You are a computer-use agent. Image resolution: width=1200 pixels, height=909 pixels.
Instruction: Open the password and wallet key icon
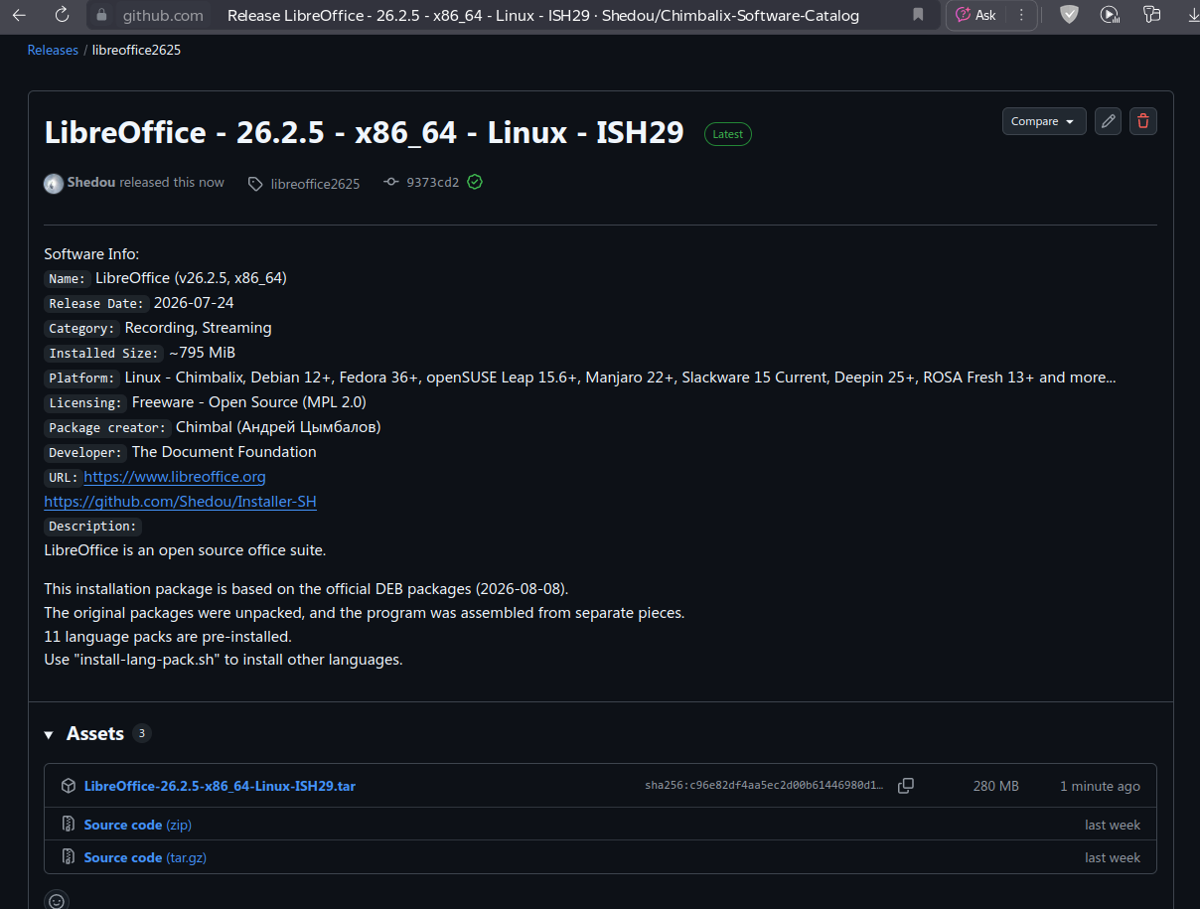click(x=1152, y=15)
